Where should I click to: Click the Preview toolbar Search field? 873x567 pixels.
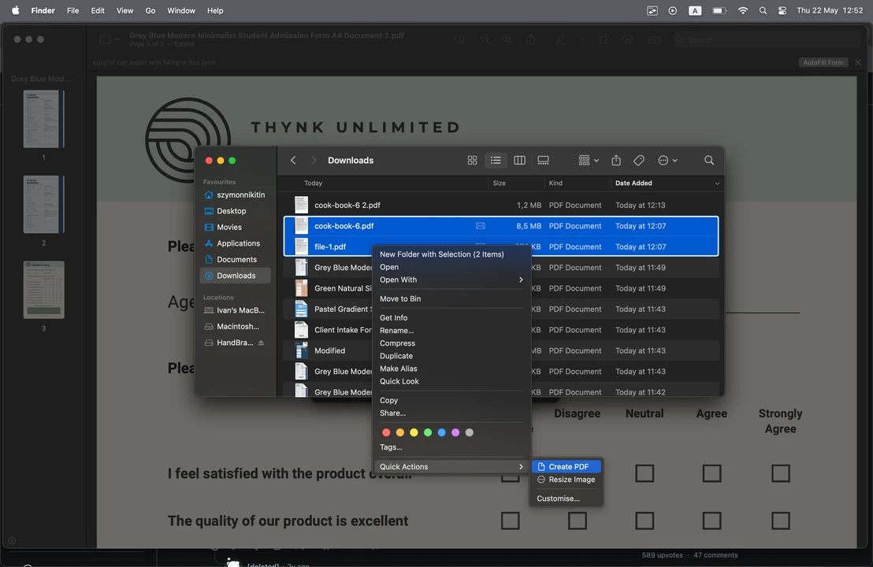click(x=767, y=39)
